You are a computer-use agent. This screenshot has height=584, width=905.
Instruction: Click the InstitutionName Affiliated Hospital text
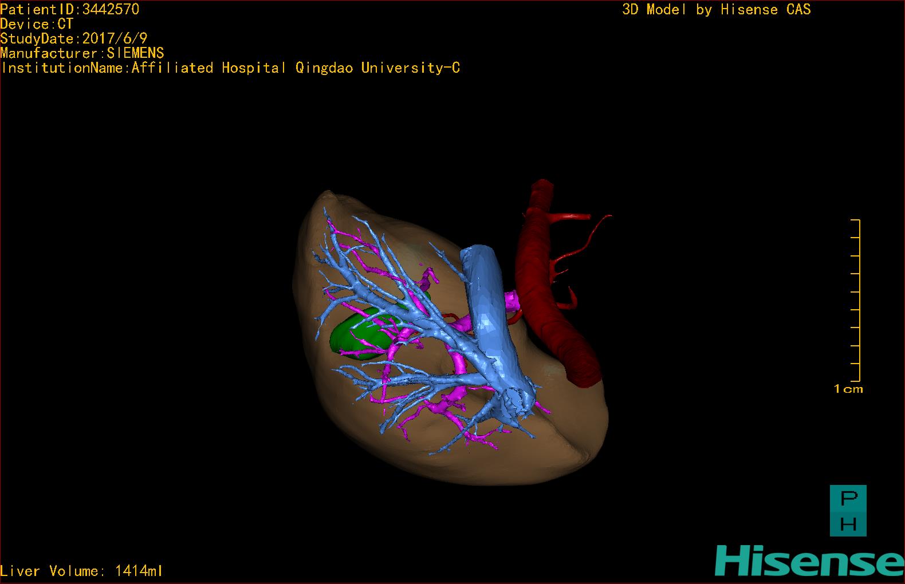click(230, 68)
